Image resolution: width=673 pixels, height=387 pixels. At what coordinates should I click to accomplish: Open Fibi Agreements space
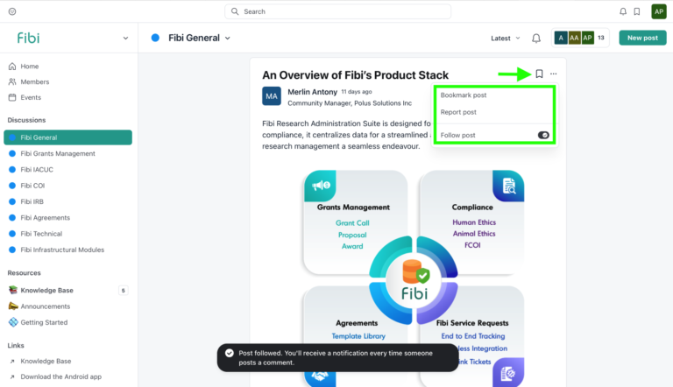click(x=67, y=217)
